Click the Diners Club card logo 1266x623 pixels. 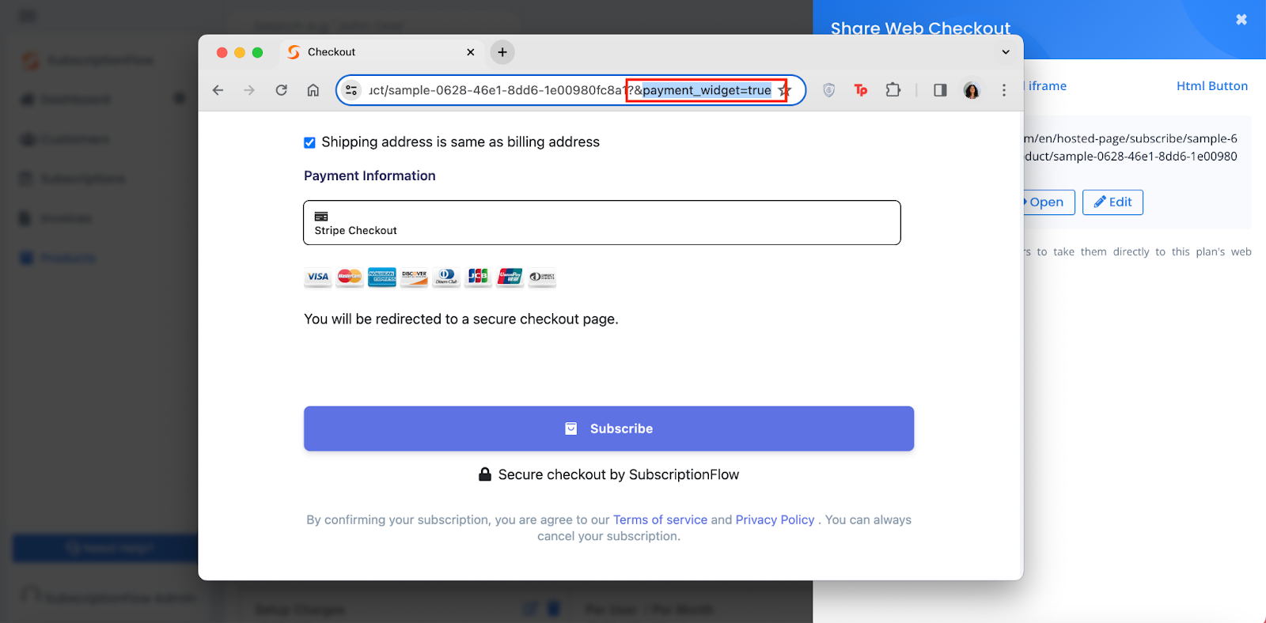446,277
